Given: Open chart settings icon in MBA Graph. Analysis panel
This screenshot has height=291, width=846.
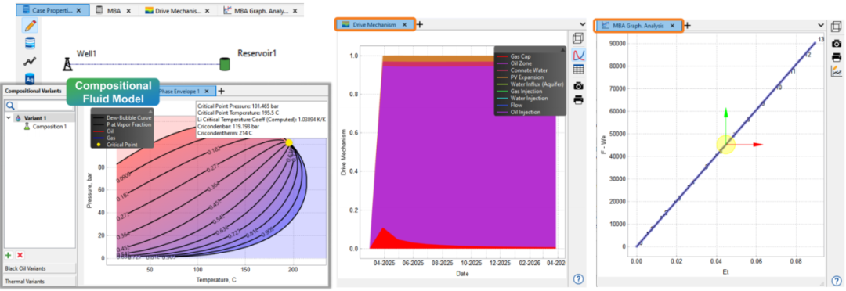Looking at the screenshot, I should pos(836,71).
